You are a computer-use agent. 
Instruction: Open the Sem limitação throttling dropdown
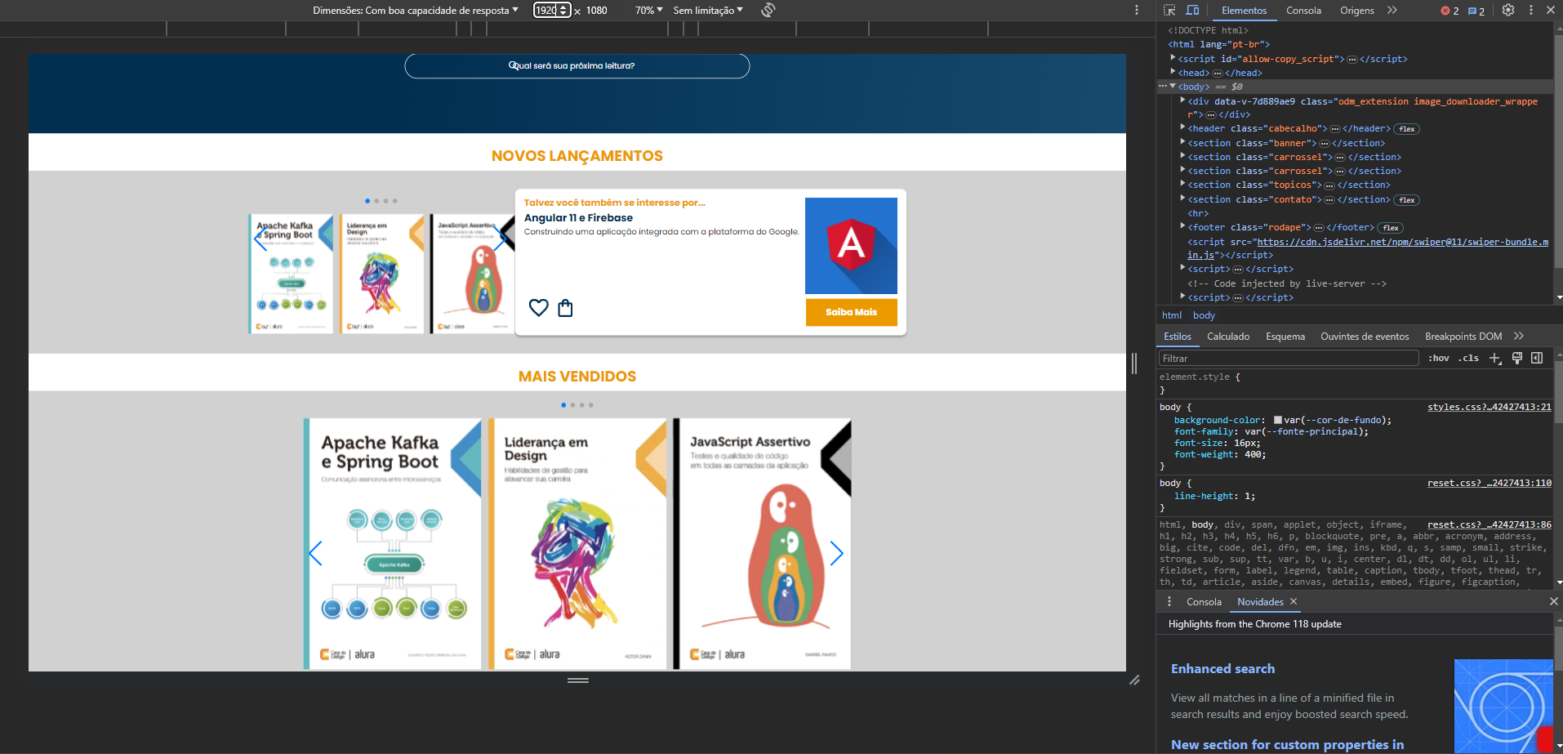[x=708, y=11]
